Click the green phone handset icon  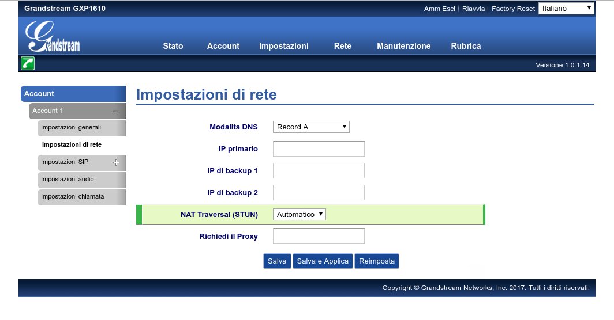[x=28, y=63]
